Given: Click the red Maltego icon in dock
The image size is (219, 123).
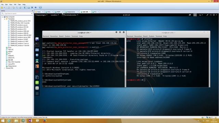Looking at the screenshot, I should coord(37,72).
